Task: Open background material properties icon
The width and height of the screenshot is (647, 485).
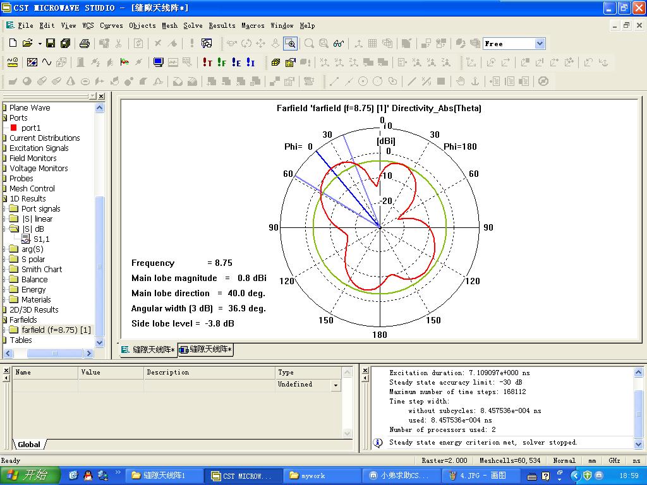Action: [x=32, y=63]
